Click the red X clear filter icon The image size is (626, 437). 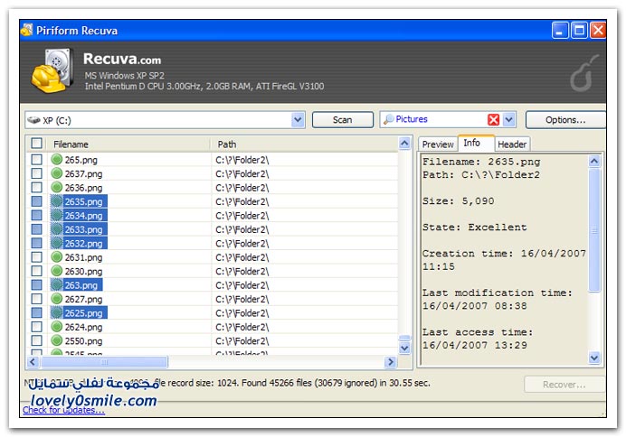pos(493,120)
